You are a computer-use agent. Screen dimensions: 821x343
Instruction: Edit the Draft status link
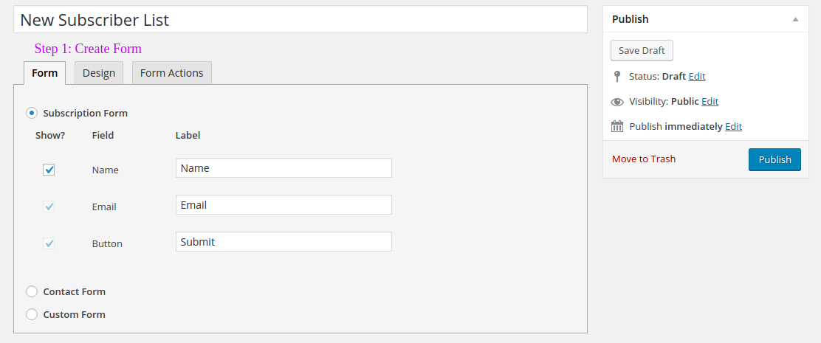(x=697, y=76)
